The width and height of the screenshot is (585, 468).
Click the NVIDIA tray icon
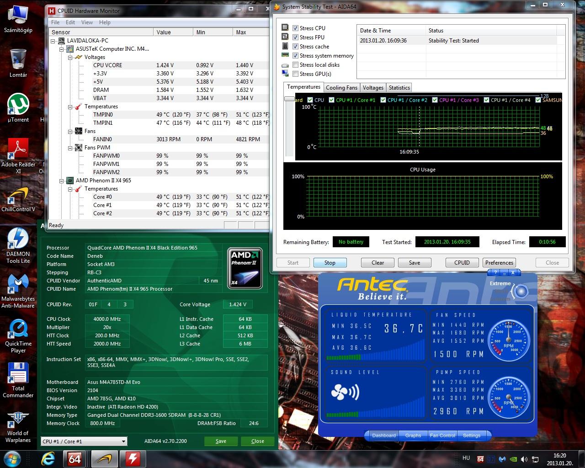click(x=513, y=459)
